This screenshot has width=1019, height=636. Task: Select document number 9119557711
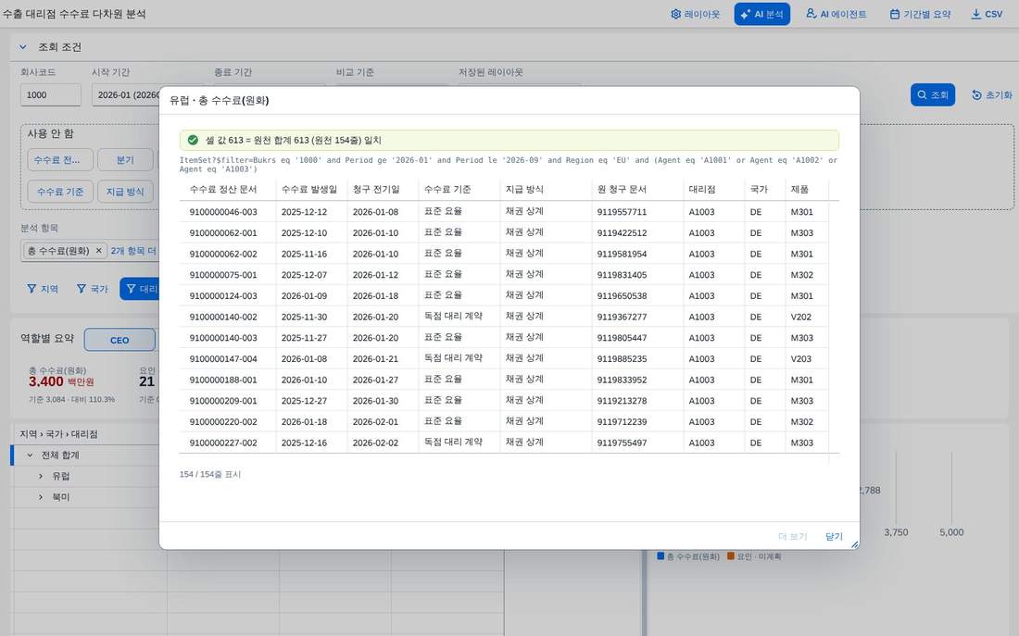(622, 212)
